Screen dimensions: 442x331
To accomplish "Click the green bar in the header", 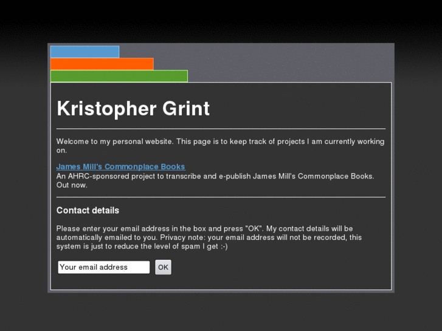I will 119,76.
